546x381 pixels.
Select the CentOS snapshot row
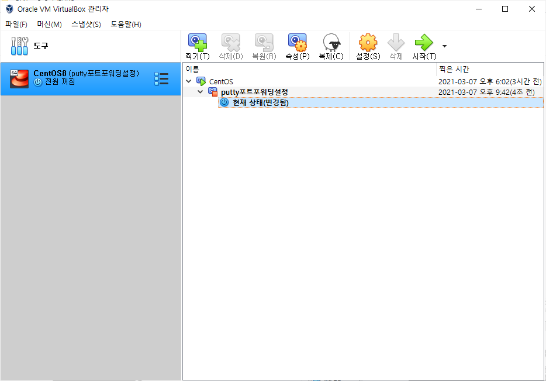pyautogui.click(x=363, y=81)
